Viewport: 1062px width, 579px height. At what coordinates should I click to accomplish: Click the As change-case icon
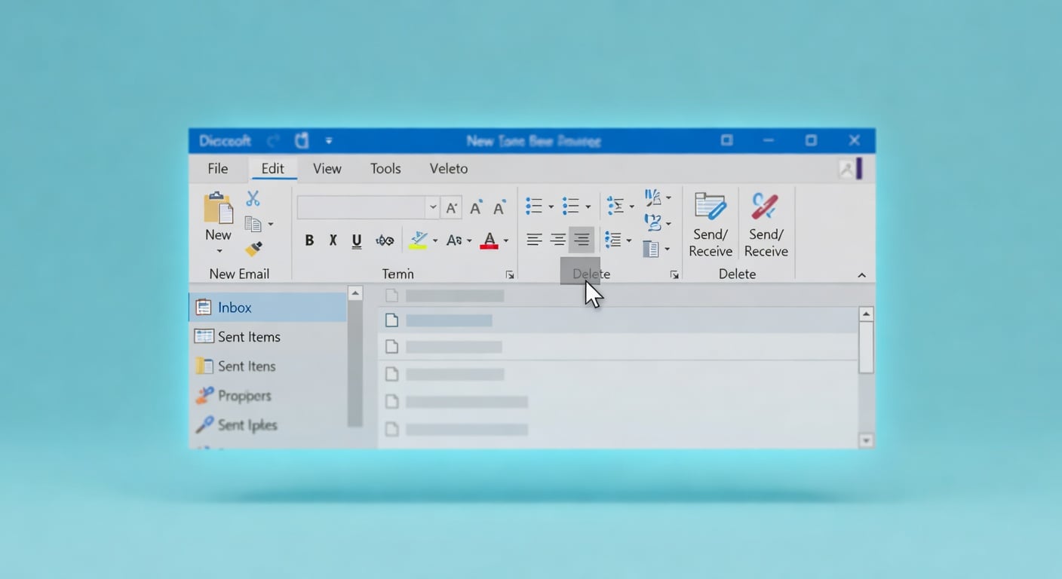[454, 240]
